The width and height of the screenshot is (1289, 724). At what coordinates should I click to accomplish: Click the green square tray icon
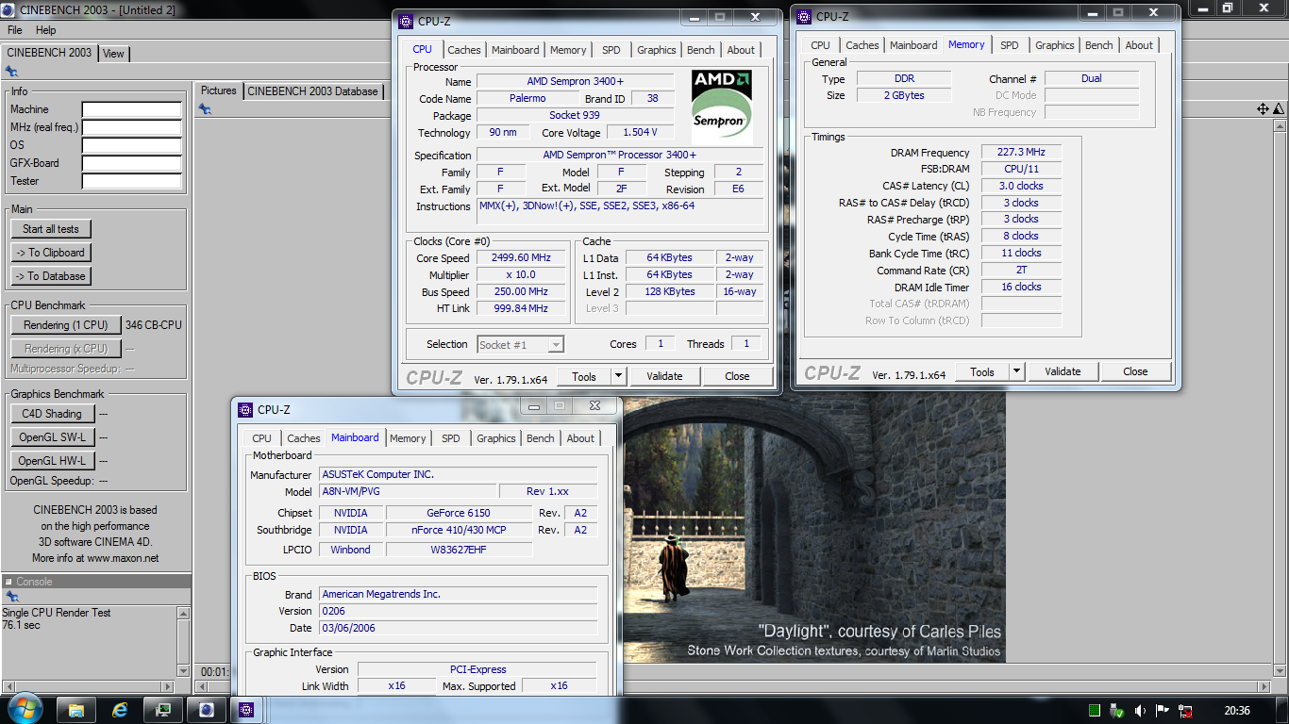(1095, 711)
